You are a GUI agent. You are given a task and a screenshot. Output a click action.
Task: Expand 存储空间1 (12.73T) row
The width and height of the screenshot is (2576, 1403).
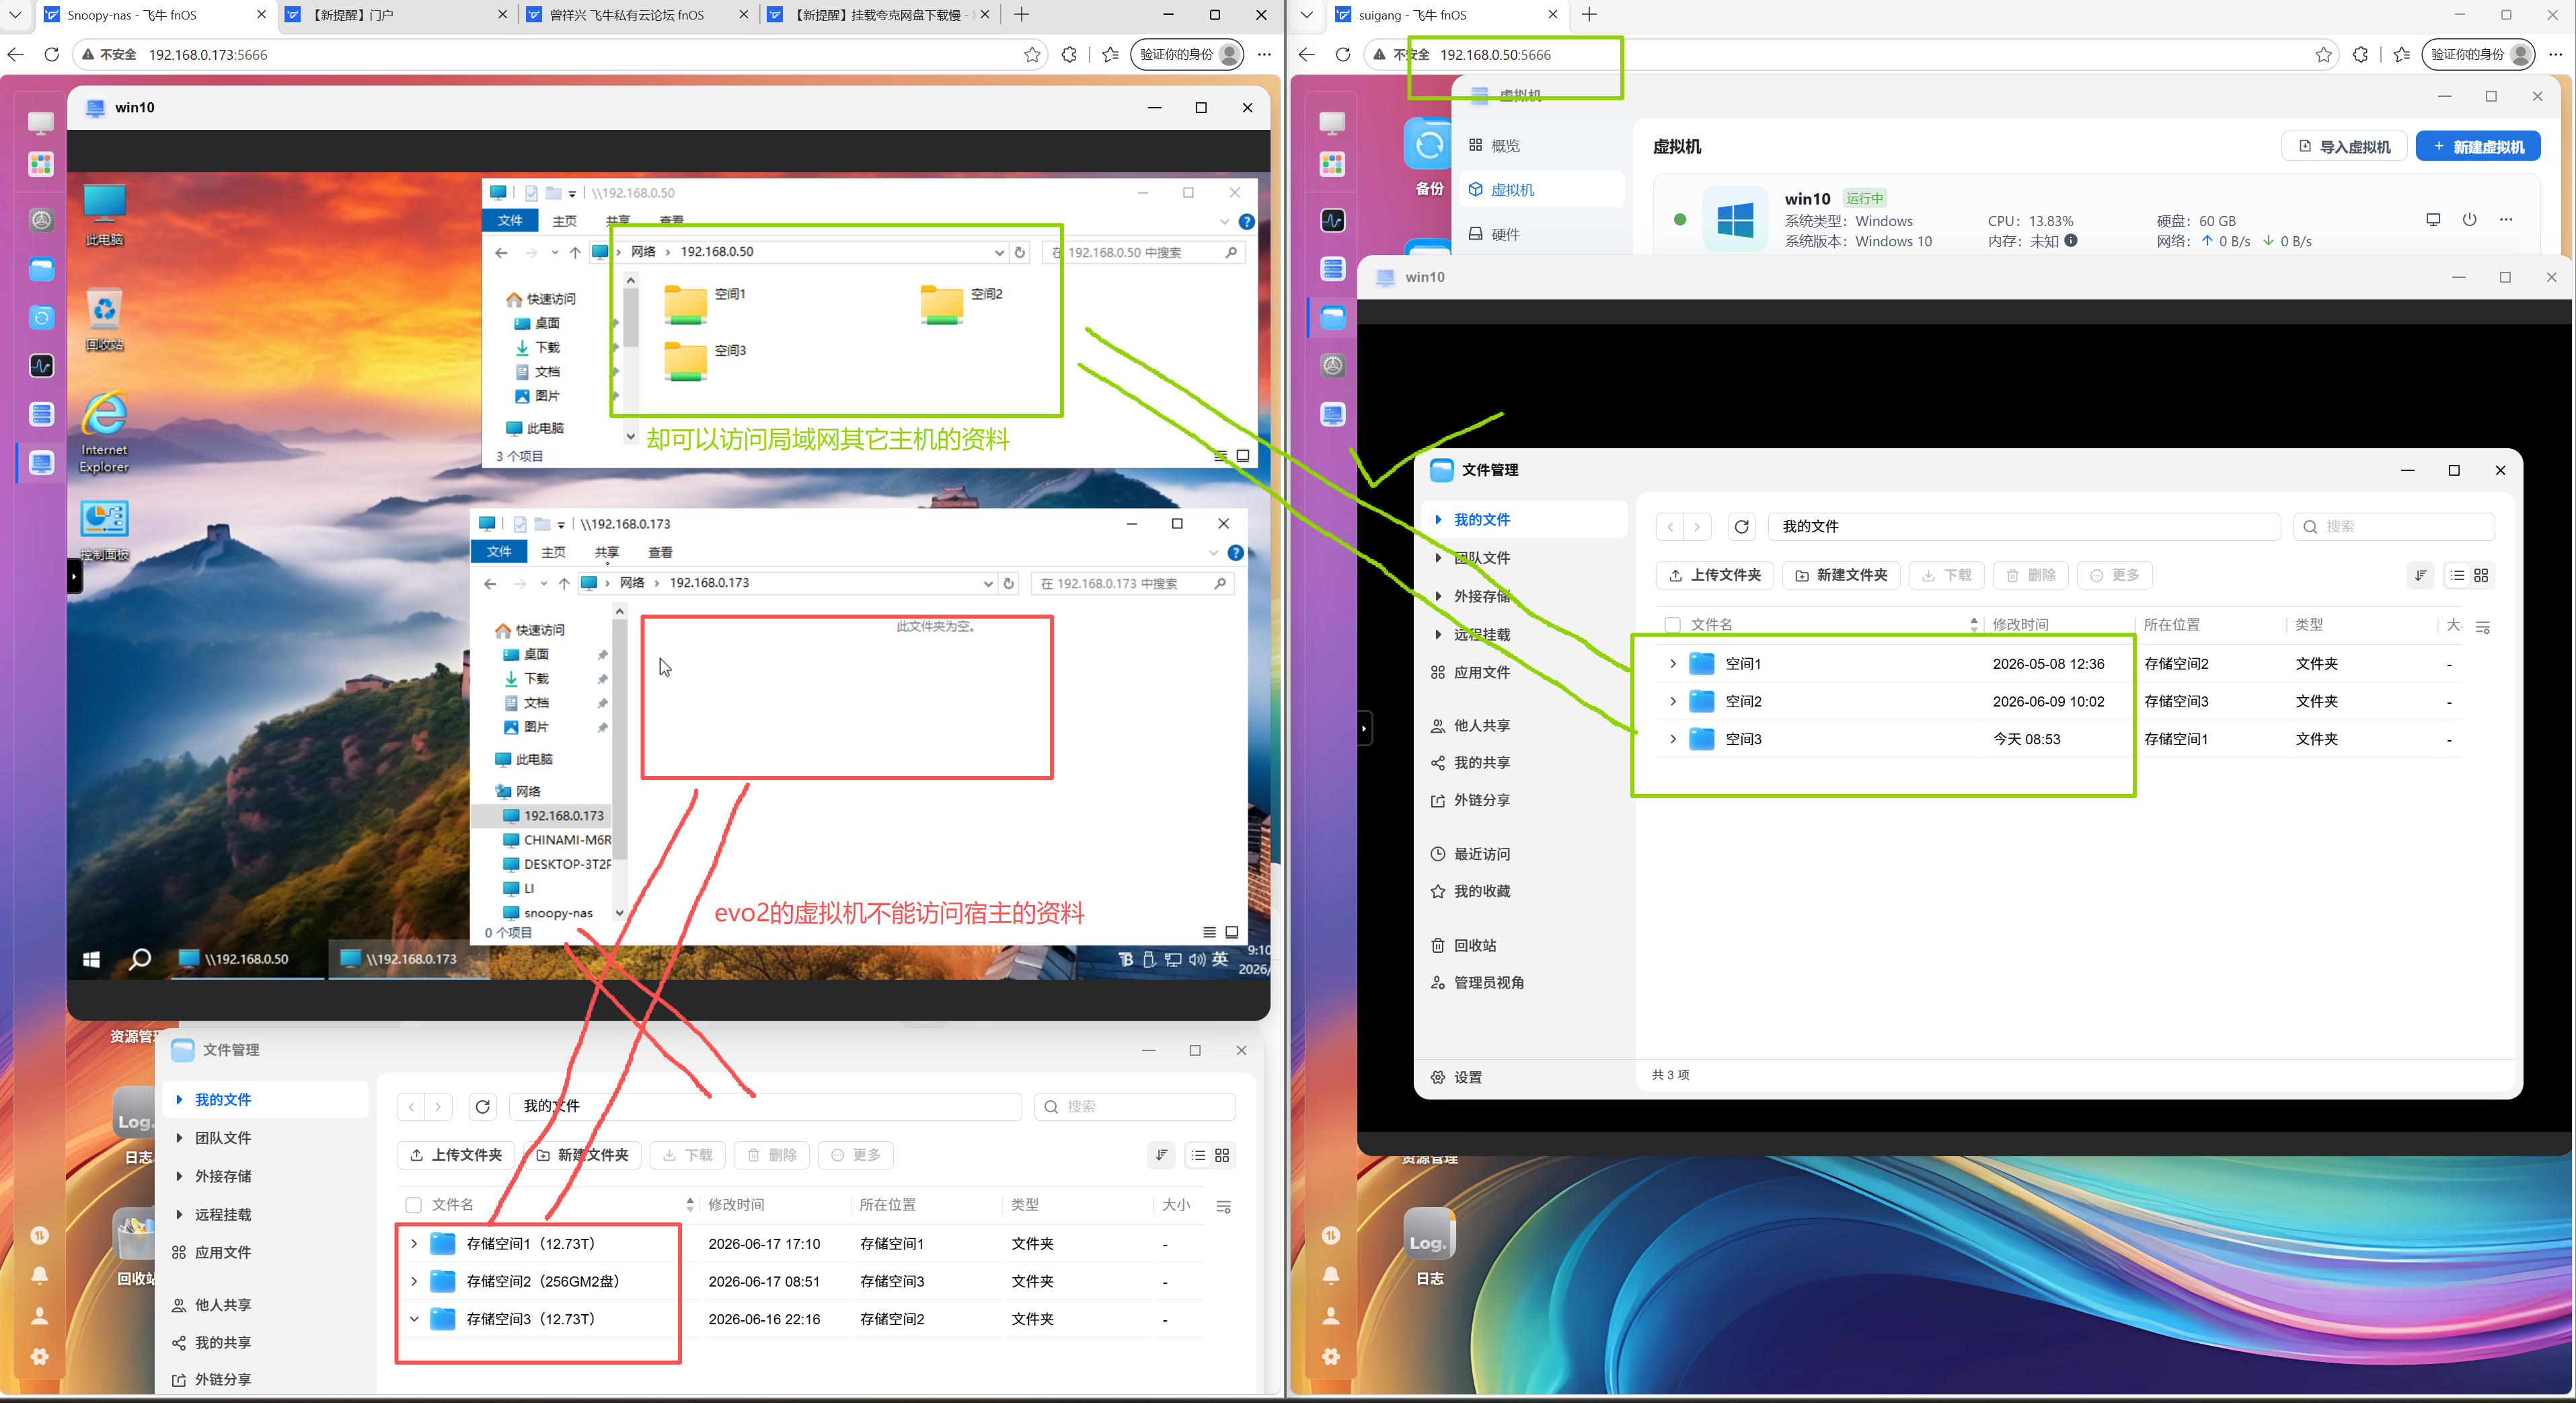pyautogui.click(x=413, y=1243)
